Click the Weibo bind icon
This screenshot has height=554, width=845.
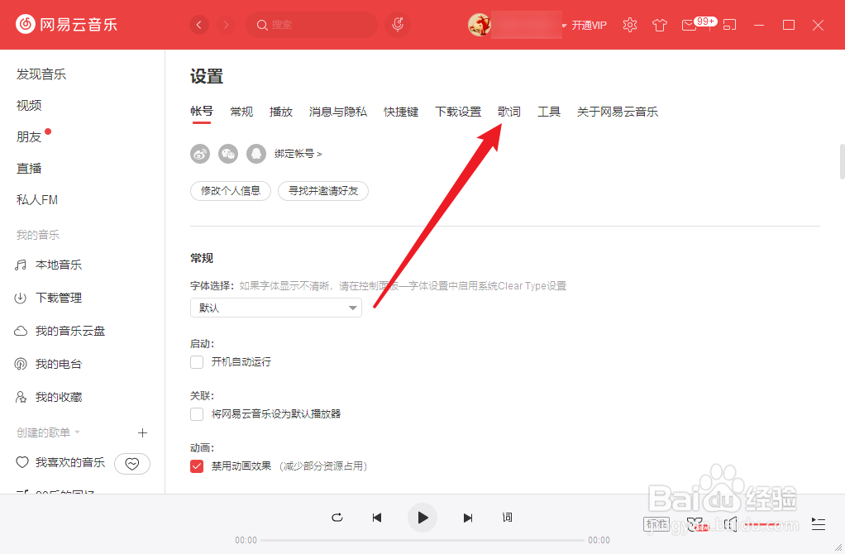(x=200, y=154)
